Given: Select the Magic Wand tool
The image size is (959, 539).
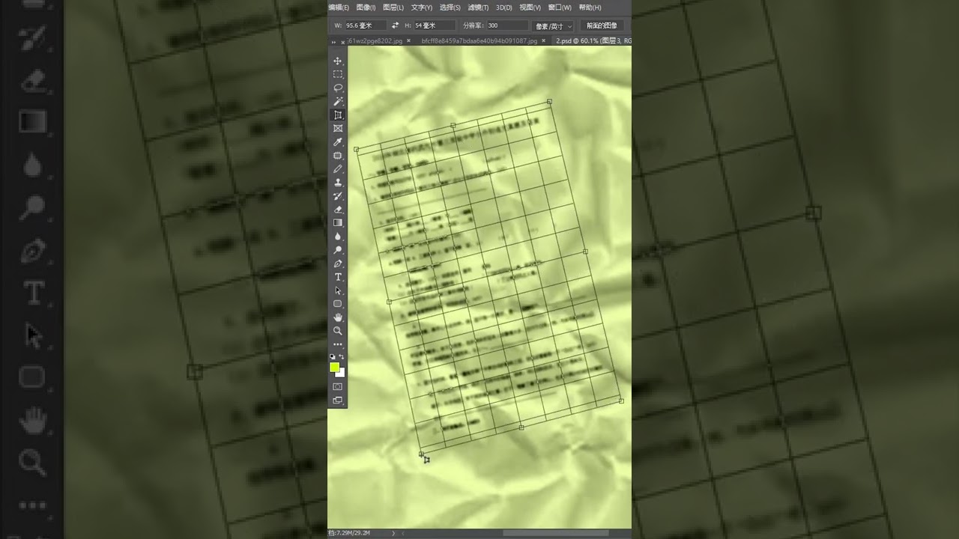Looking at the screenshot, I should pos(338,101).
